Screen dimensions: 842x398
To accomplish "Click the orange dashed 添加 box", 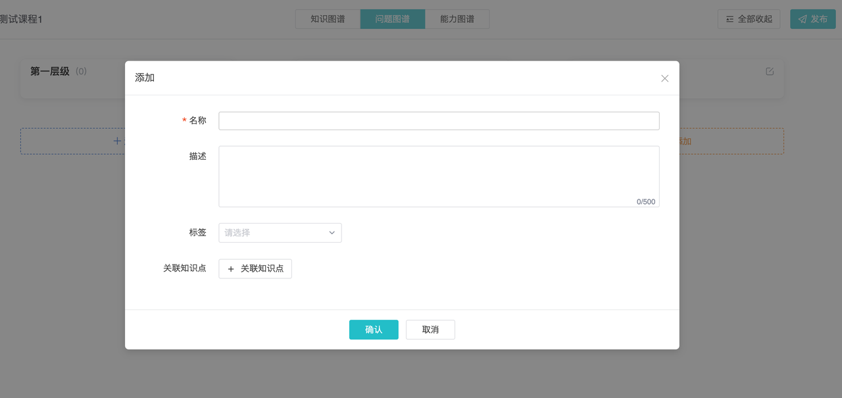I will click(730, 141).
